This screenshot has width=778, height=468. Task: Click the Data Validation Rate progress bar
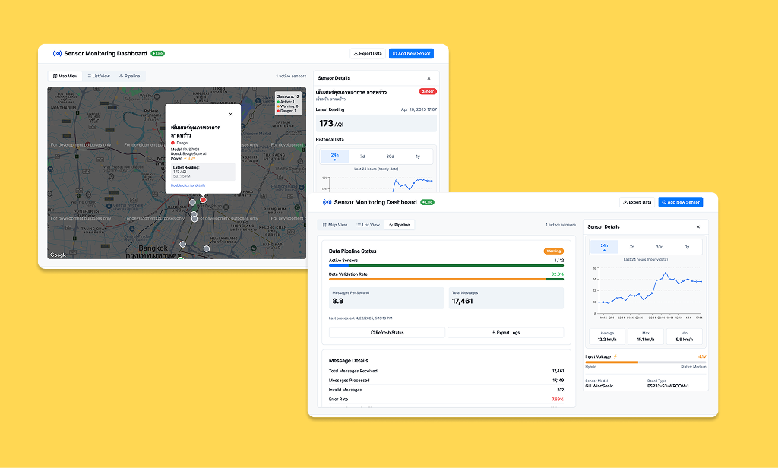446,280
